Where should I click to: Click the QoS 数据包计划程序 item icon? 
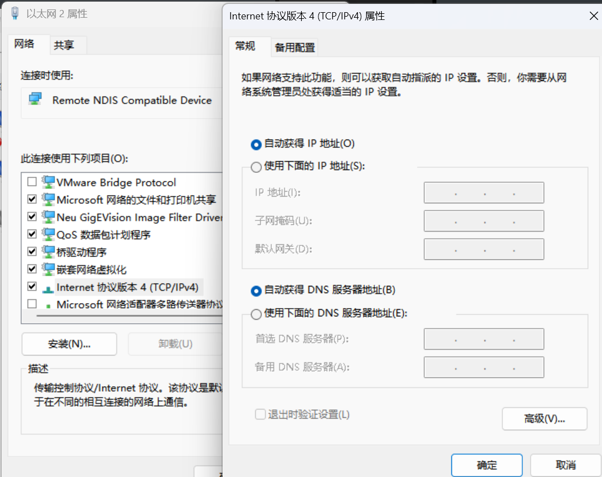pos(48,234)
